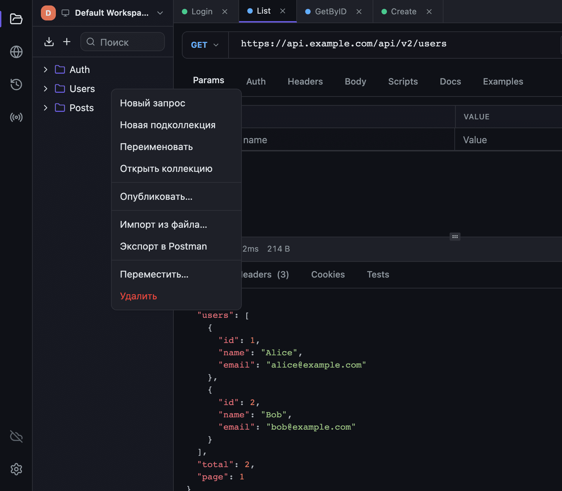Click the cloud sync disabled icon
Viewport: 562px width, 491px height.
(16, 436)
